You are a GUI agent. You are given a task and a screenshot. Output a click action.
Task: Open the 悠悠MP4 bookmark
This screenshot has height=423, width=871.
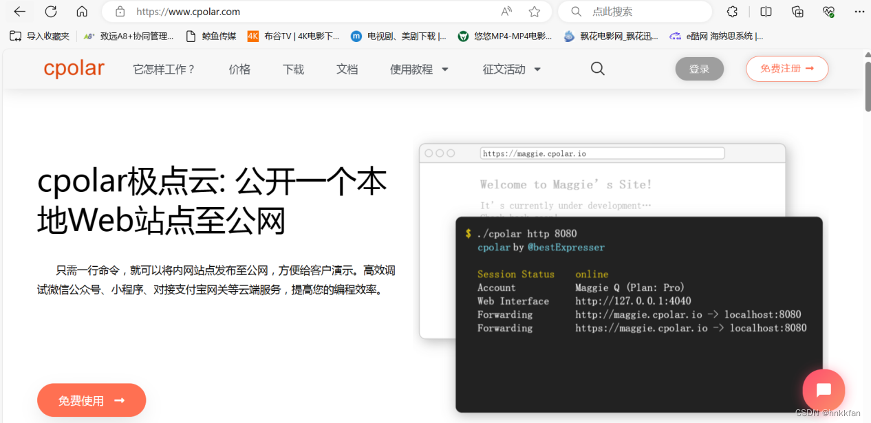pyautogui.click(x=506, y=36)
